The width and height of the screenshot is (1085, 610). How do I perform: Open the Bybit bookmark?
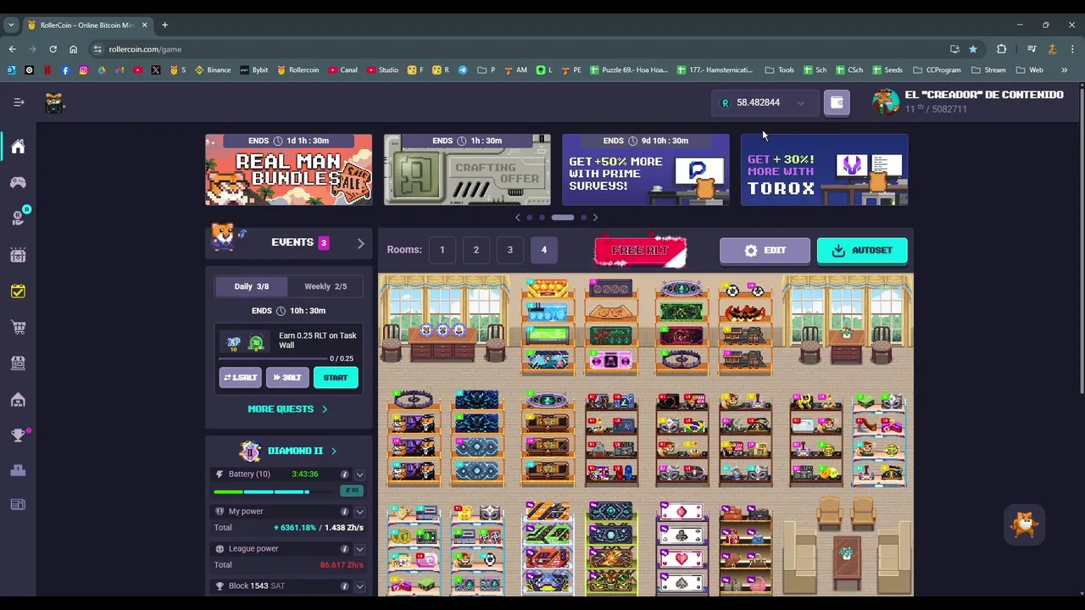click(x=254, y=69)
